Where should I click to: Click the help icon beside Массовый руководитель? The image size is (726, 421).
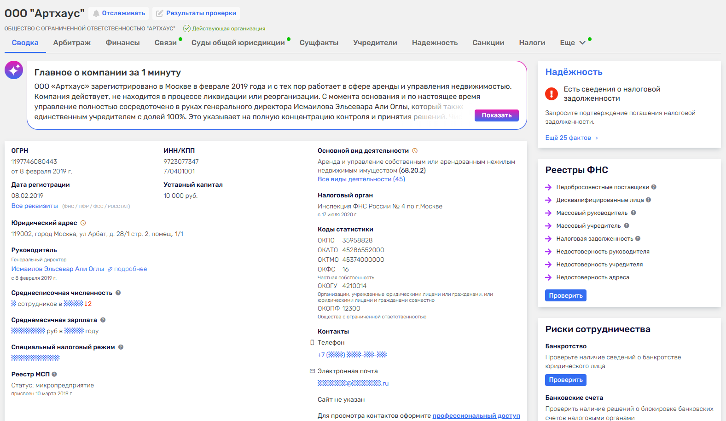point(633,213)
